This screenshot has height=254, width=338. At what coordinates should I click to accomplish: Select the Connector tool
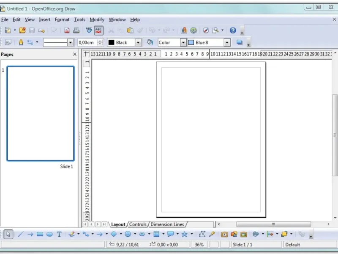coord(86,234)
